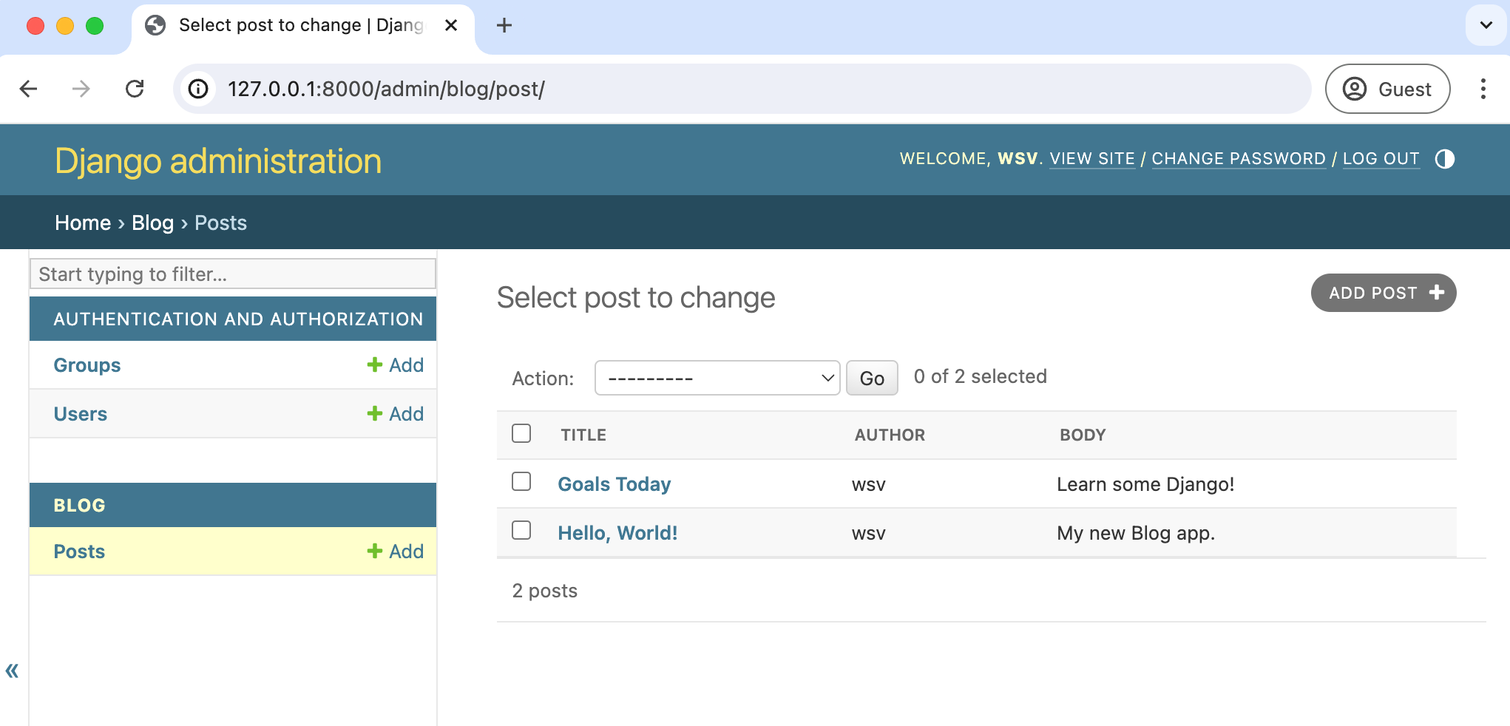1510x726 pixels.
Task: Open Authentication and Authorization section header
Action: coord(238,319)
